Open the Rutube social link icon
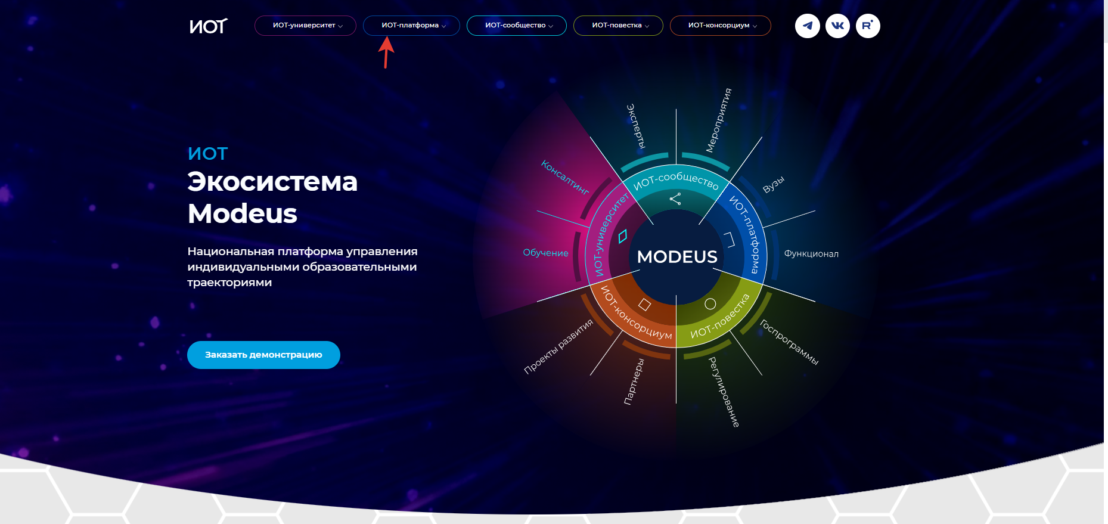Screen dimensions: 1108x524 [x=868, y=26]
